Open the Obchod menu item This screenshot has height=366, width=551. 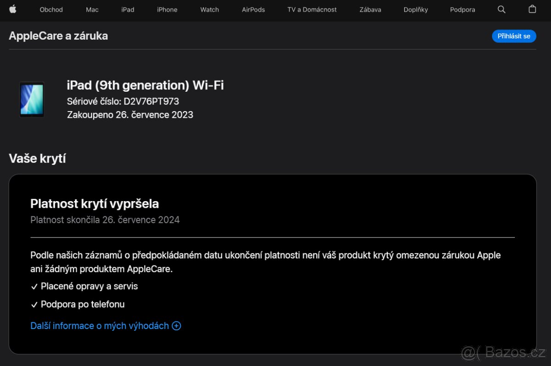tap(51, 10)
